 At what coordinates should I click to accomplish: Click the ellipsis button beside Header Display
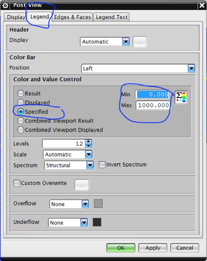click(140, 42)
